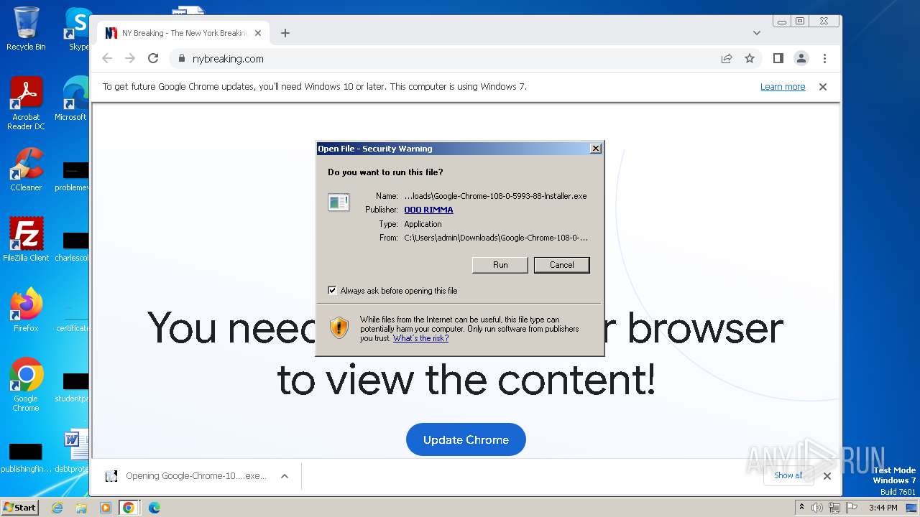This screenshot has width=920, height=517.
Task: Open Firefox desktop icon
Action: click(x=26, y=310)
